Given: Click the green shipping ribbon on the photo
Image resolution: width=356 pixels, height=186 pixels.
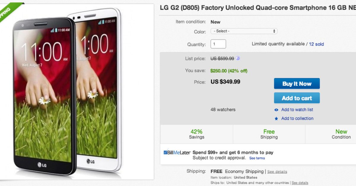Looking at the screenshot, I should [9, 12].
